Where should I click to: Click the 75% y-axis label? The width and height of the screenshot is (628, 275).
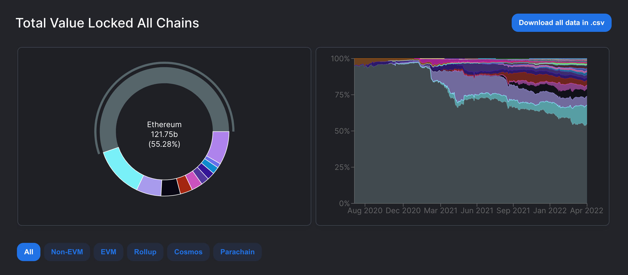pyautogui.click(x=342, y=95)
